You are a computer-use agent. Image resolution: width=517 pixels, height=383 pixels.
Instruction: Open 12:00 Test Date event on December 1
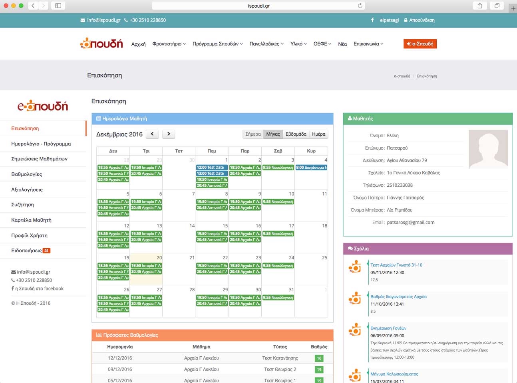[x=212, y=168]
